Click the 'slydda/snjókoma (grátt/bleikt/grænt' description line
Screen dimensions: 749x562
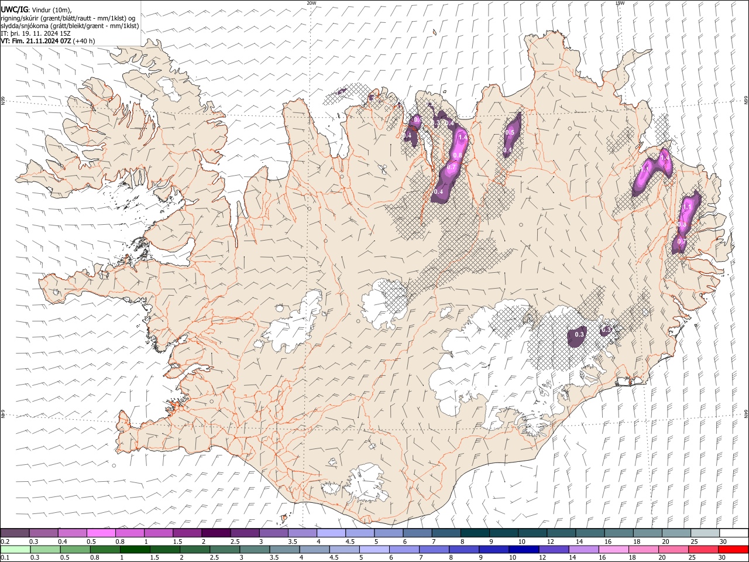click(x=70, y=26)
